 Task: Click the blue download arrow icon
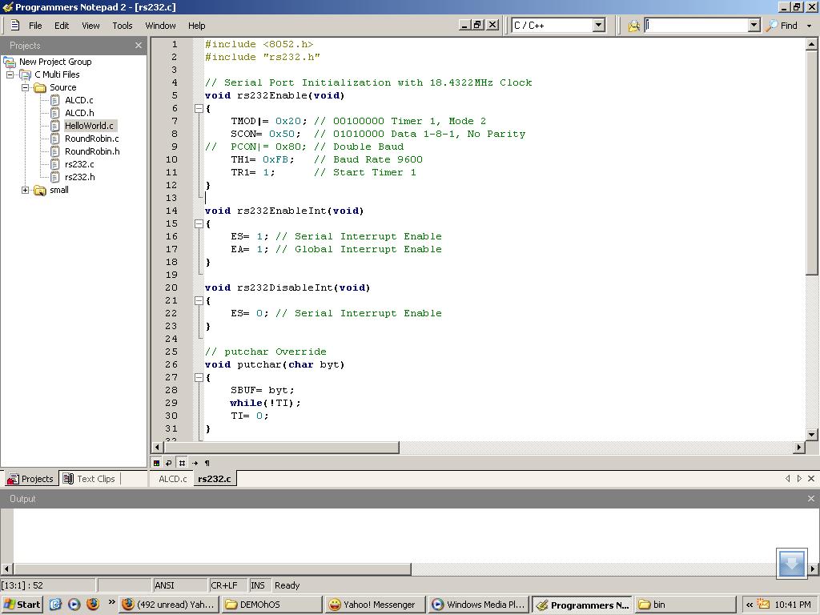791,563
